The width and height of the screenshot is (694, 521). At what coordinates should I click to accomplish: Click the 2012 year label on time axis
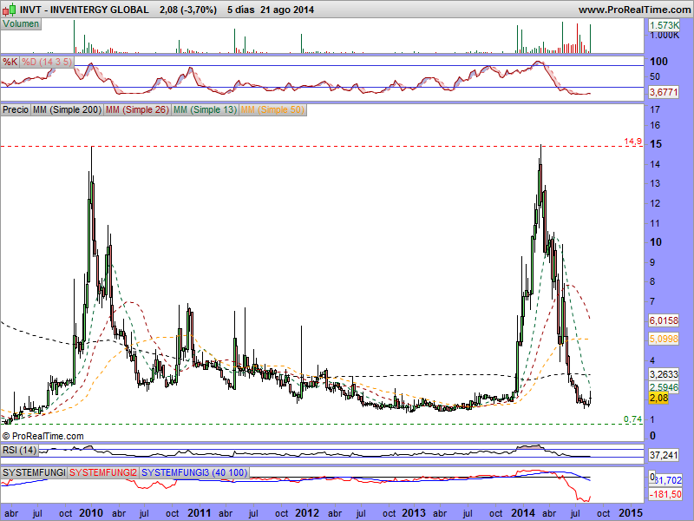click(307, 513)
